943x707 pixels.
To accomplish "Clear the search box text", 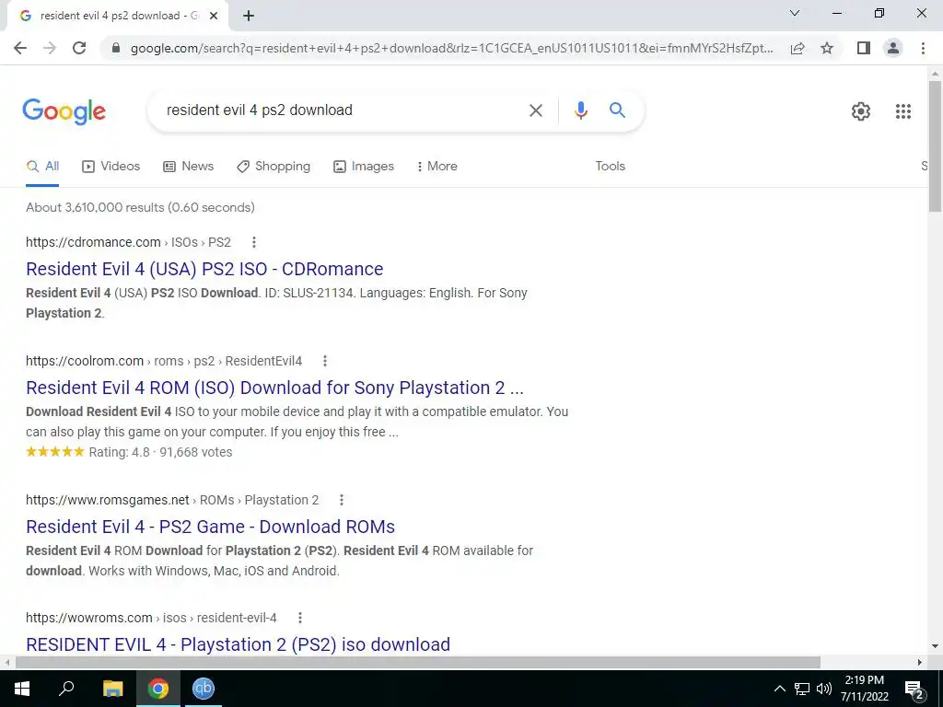I will coord(535,110).
